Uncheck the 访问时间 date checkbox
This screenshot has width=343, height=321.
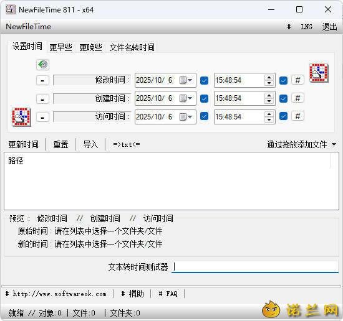(x=204, y=116)
